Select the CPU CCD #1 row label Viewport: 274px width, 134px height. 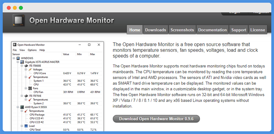click(36, 118)
